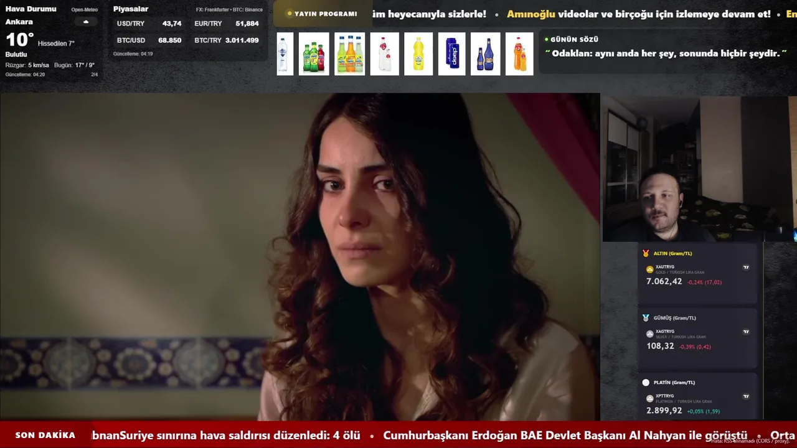Click the Erdoğan BAE Al Nahyan headline

pyautogui.click(x=565, y=436)
